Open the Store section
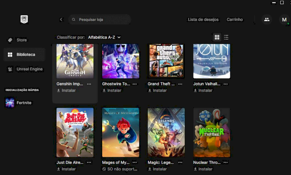The height and width of the screenshot is (175, 291). (24, 40)
